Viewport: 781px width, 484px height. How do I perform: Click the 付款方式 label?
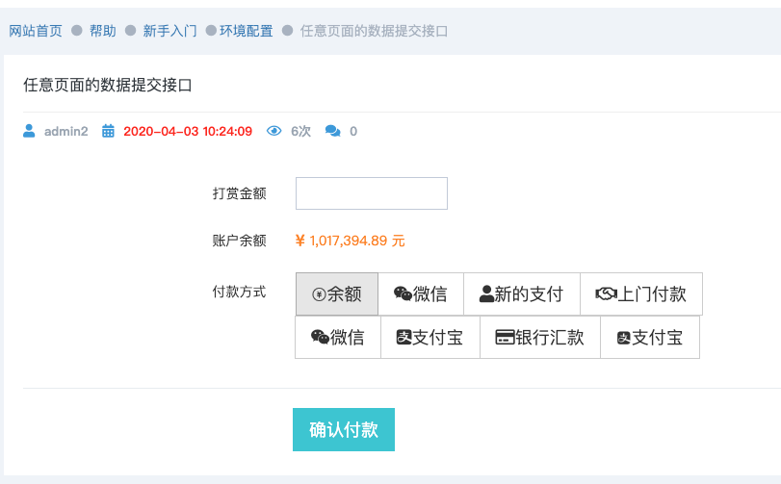(x=239, y=292)
